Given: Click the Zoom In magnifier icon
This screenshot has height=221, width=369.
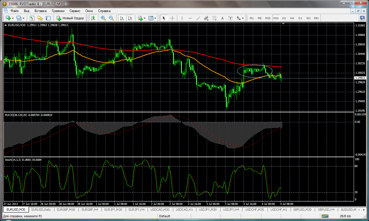Looking at the screenshot, I should (x=103, y=18).
